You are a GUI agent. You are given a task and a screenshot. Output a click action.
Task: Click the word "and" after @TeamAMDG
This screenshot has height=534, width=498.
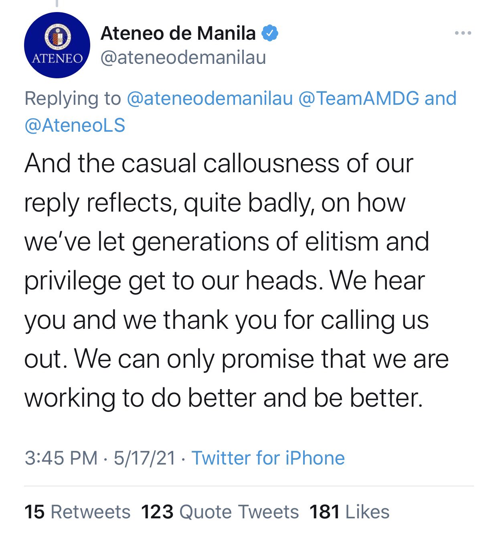440,99
